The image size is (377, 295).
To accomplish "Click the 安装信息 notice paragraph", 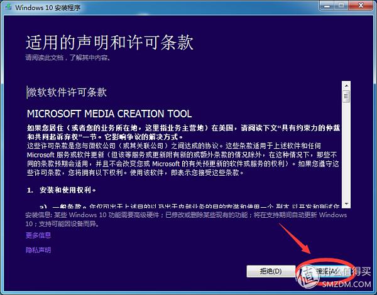I will (186, 219).
